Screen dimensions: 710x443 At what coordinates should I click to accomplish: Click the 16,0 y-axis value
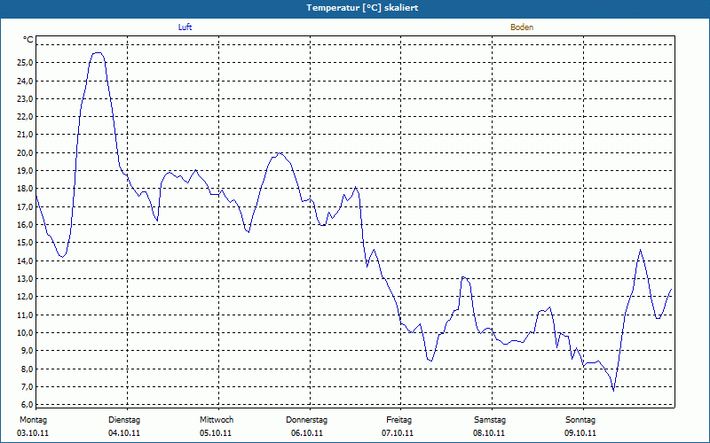(x=25, y=225)
